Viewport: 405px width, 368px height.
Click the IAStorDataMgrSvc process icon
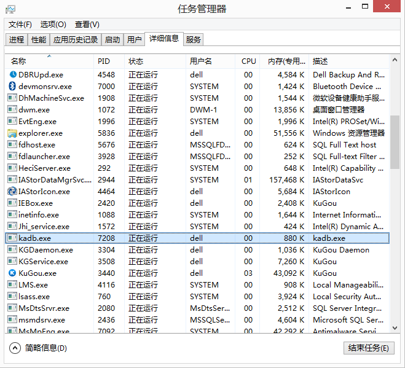pyautogui.click(x=12, y=179)
